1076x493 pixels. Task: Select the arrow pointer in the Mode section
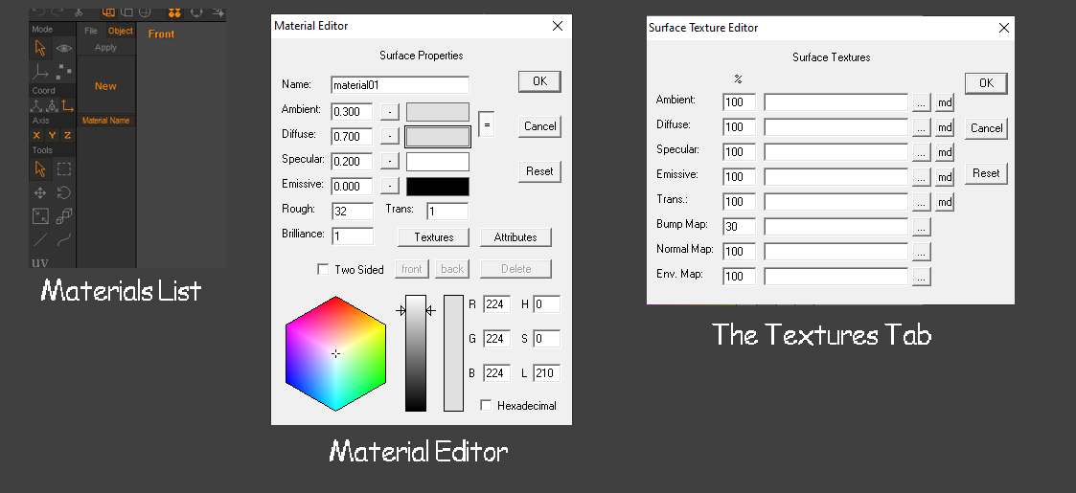(40, 48)
